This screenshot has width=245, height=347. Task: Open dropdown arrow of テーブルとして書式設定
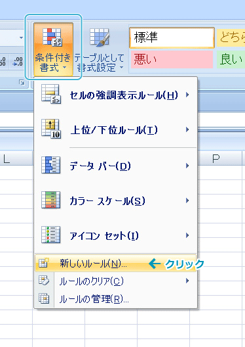click(x=121, y=67)
